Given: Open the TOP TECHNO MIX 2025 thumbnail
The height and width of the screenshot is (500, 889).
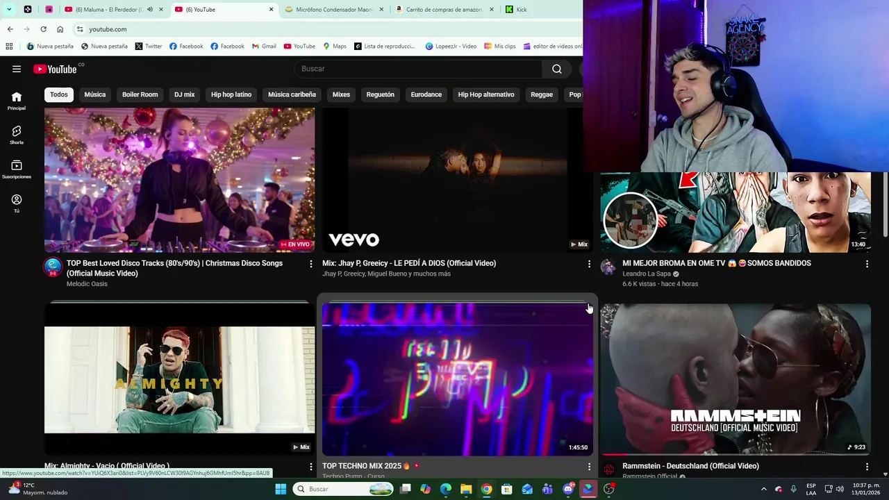Looking at the screenshot, I should click(x=457, y=378).
